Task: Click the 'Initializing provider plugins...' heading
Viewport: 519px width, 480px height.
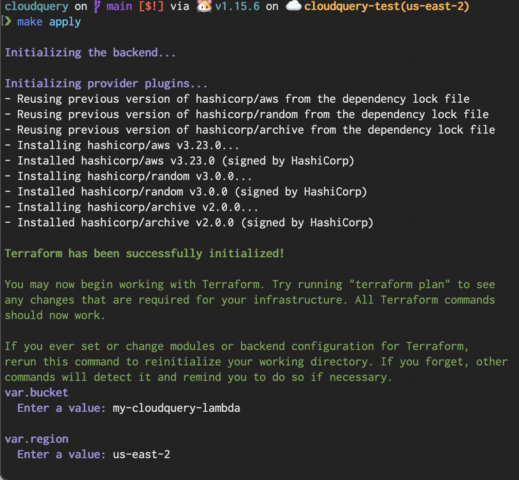Action: point(106,84)
